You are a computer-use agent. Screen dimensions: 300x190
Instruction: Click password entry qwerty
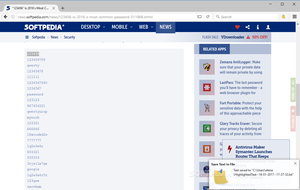[33, 65]
